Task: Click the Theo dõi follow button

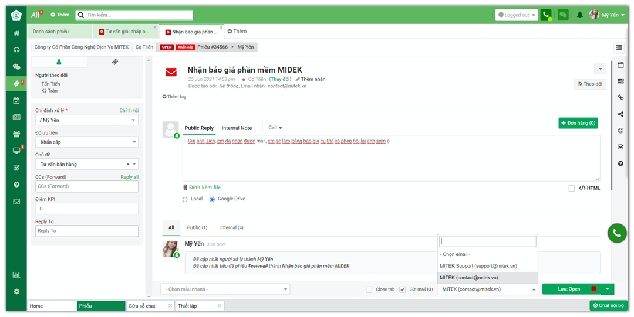Action: [590, 84]
